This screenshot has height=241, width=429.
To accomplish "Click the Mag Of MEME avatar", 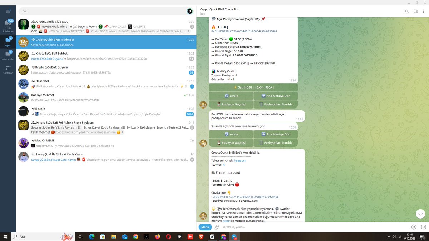I will [x=24, y=143].
